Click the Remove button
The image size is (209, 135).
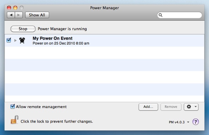pos(171,107)
